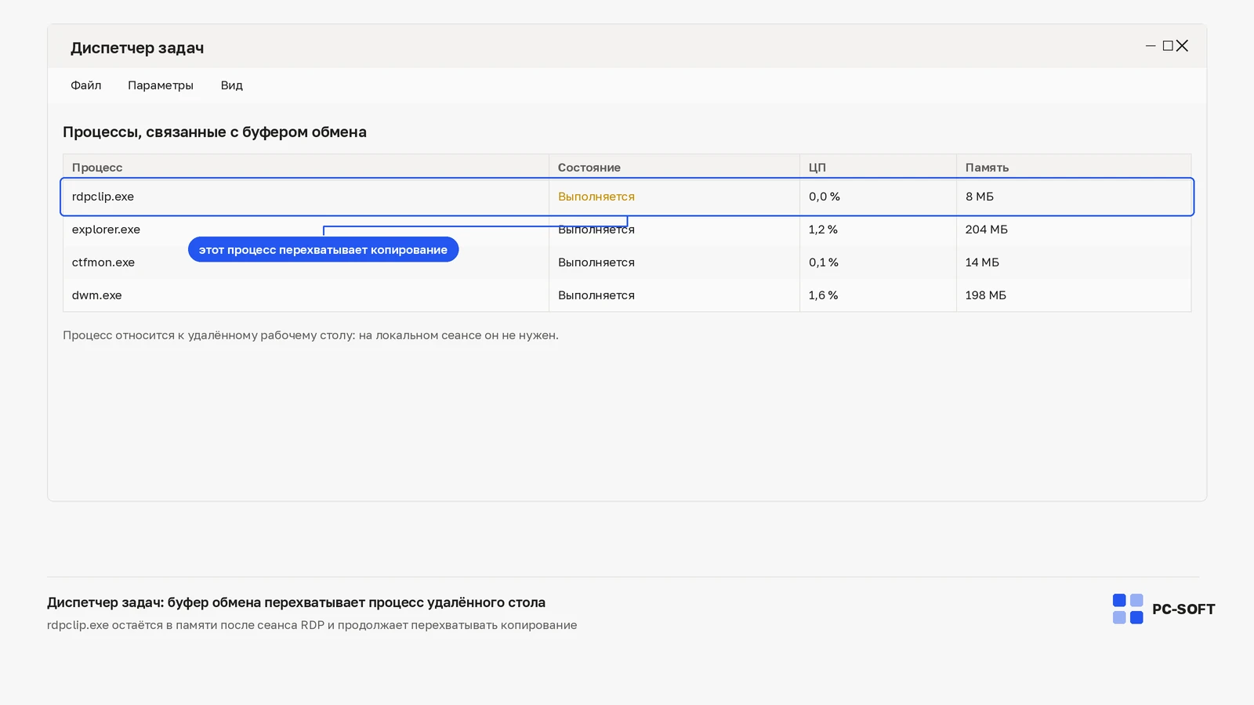This screenshot has width=1254, height=705.
Task: Click the 0,1 % CPU value
Action: pos(824,262)
